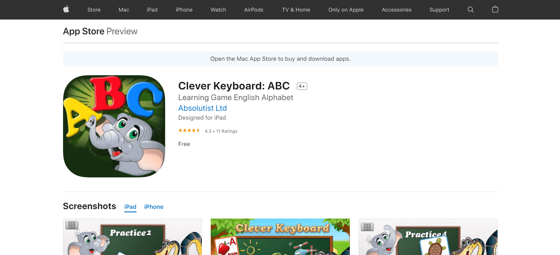Click the Apple logo icon
Image resolution: width=560 pixels, height=255 pixels.
[x=66, y=9]
